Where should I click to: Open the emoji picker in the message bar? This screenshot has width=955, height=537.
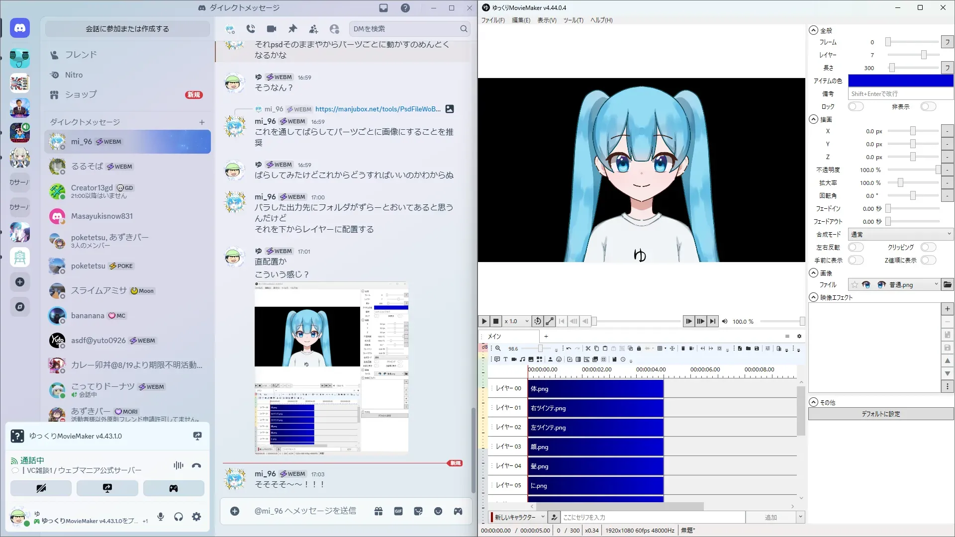pos(438,511)
